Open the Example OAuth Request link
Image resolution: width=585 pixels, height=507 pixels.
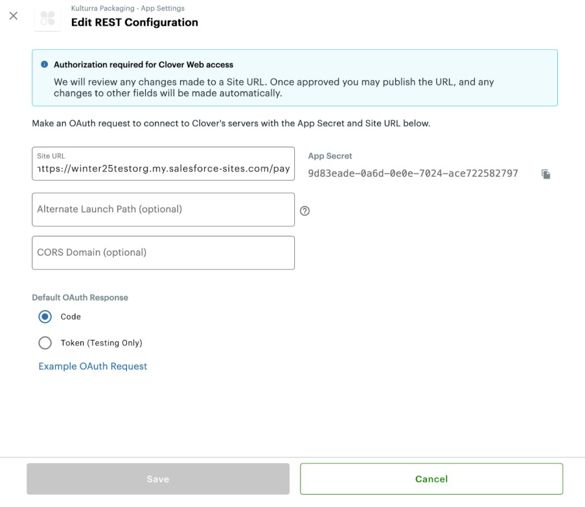(x=93, y=366)
